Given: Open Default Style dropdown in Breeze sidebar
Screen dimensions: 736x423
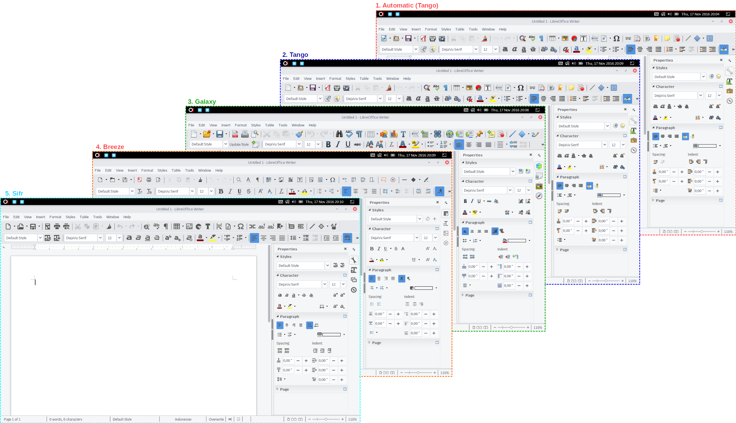Looking at the screenshot, I should point(419,219).
